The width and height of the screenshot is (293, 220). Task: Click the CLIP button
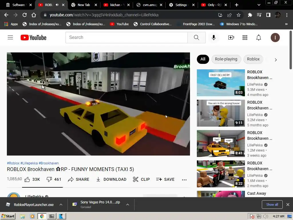(141, 179)
